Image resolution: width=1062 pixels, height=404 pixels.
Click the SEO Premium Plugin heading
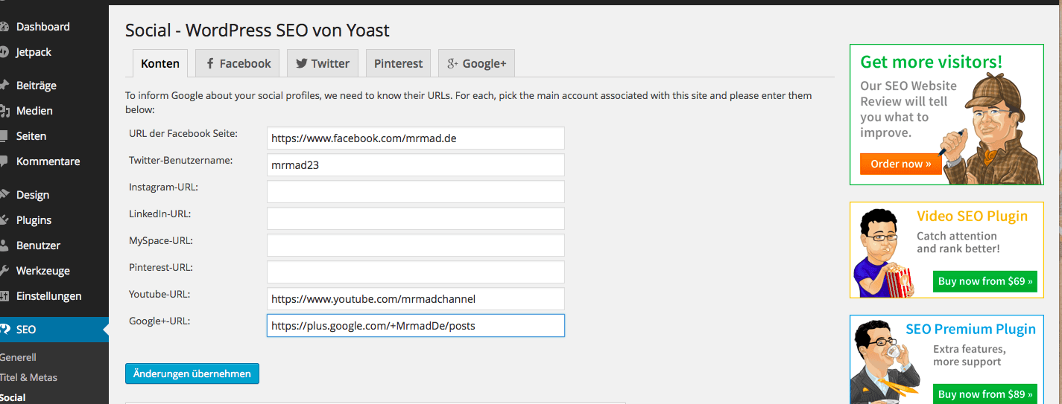(x=970, y=330)
